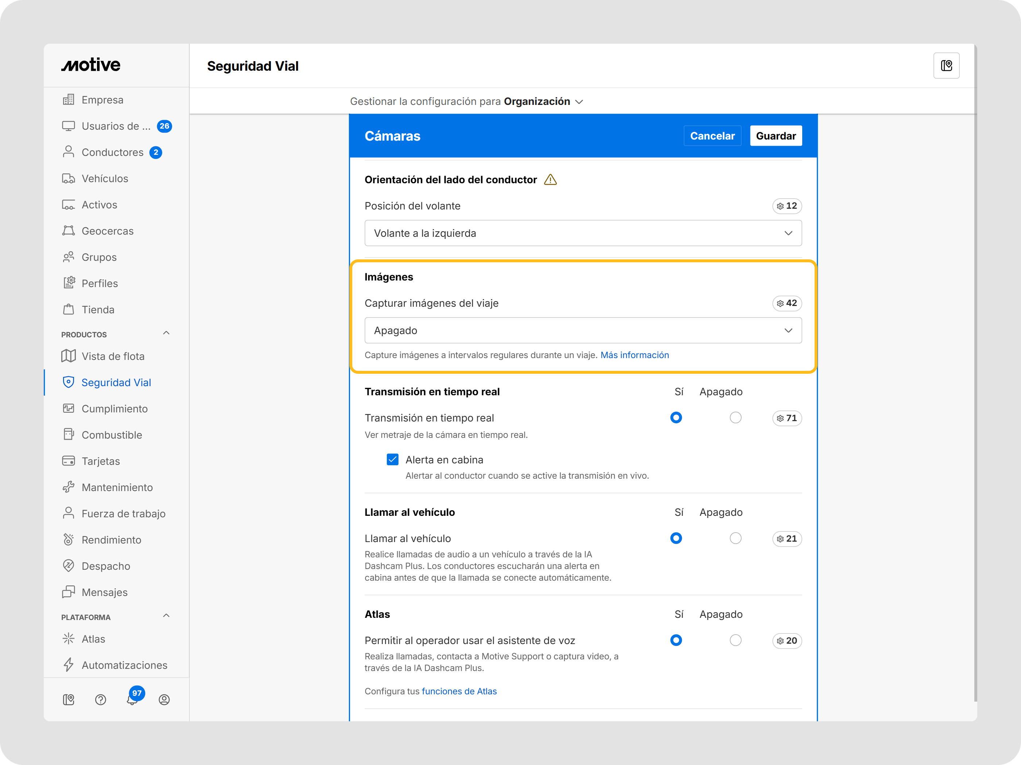Image resolution: width=1021 pixels, height=765 pixels.
Task: Open overrides badge 42 for Capturar imágenes
Action: 787,303
